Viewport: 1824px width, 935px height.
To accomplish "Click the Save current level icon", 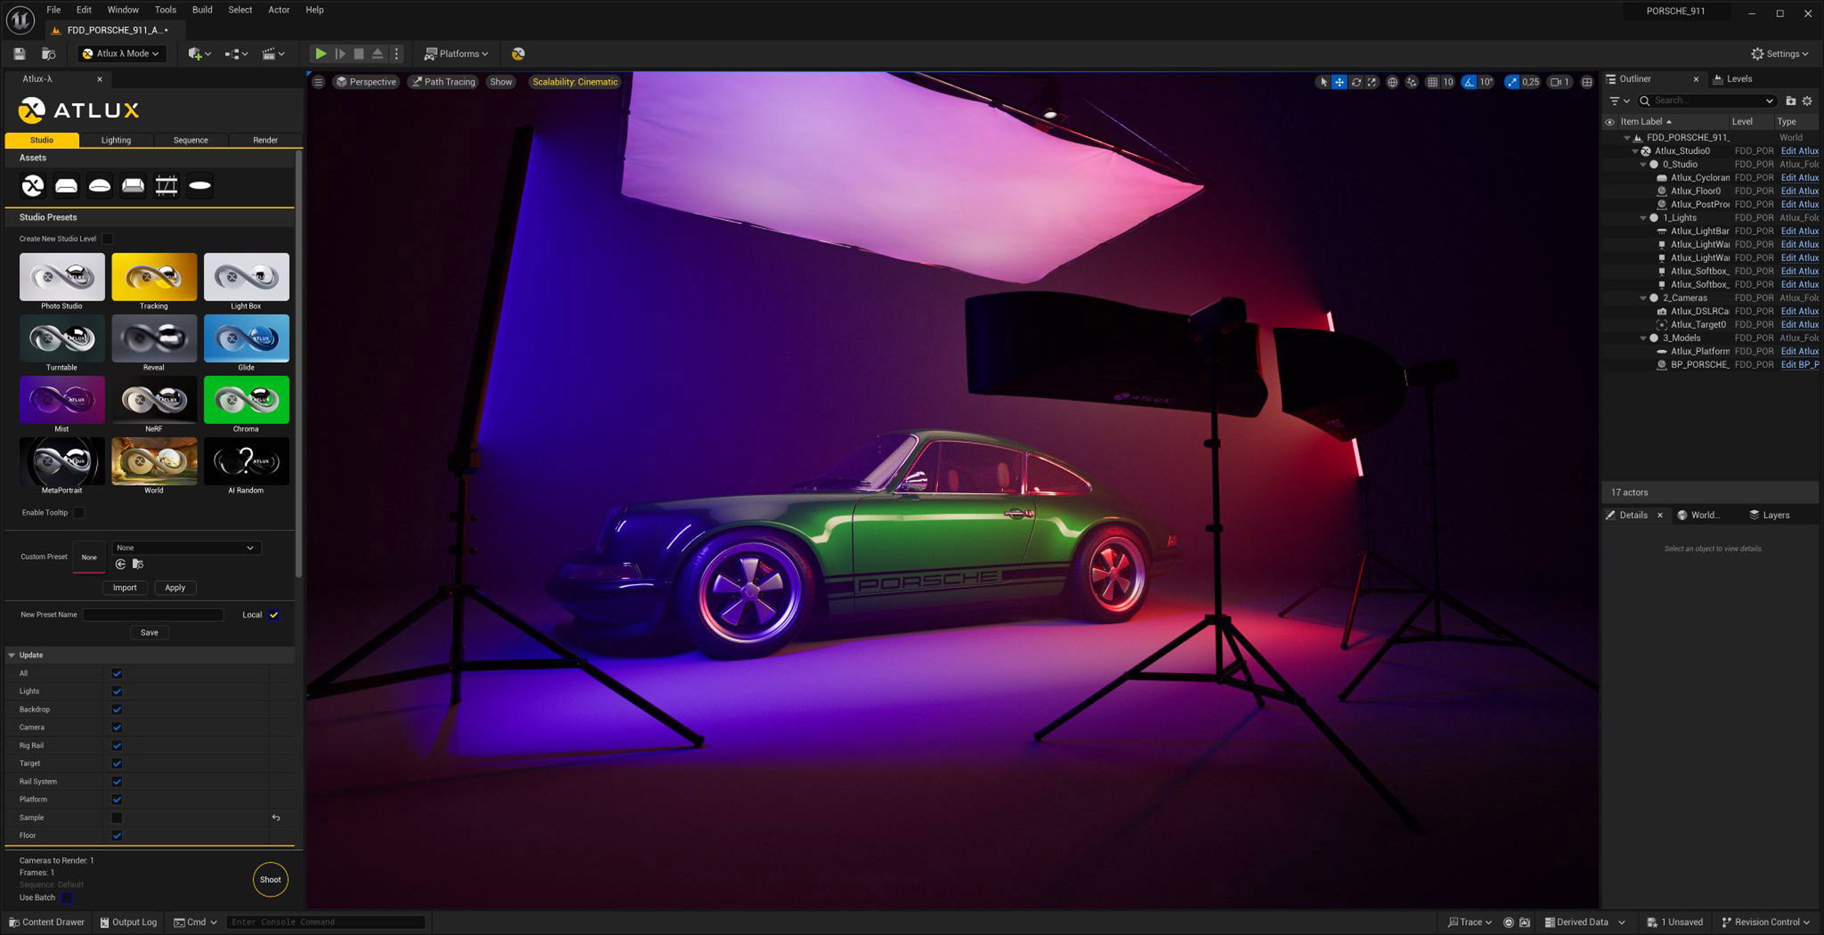I will point(19,53).
